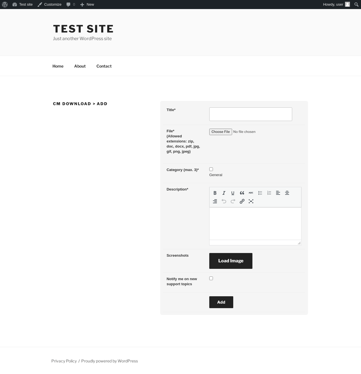Apply strikethrough formatting icon
This screenshot has height=374, width=361.
point(251,193)
